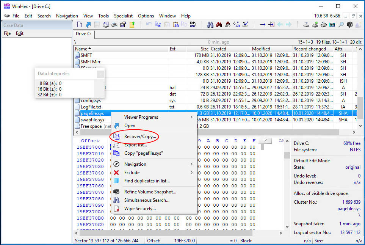Click the Open file arrow icon

coord(88,24)
